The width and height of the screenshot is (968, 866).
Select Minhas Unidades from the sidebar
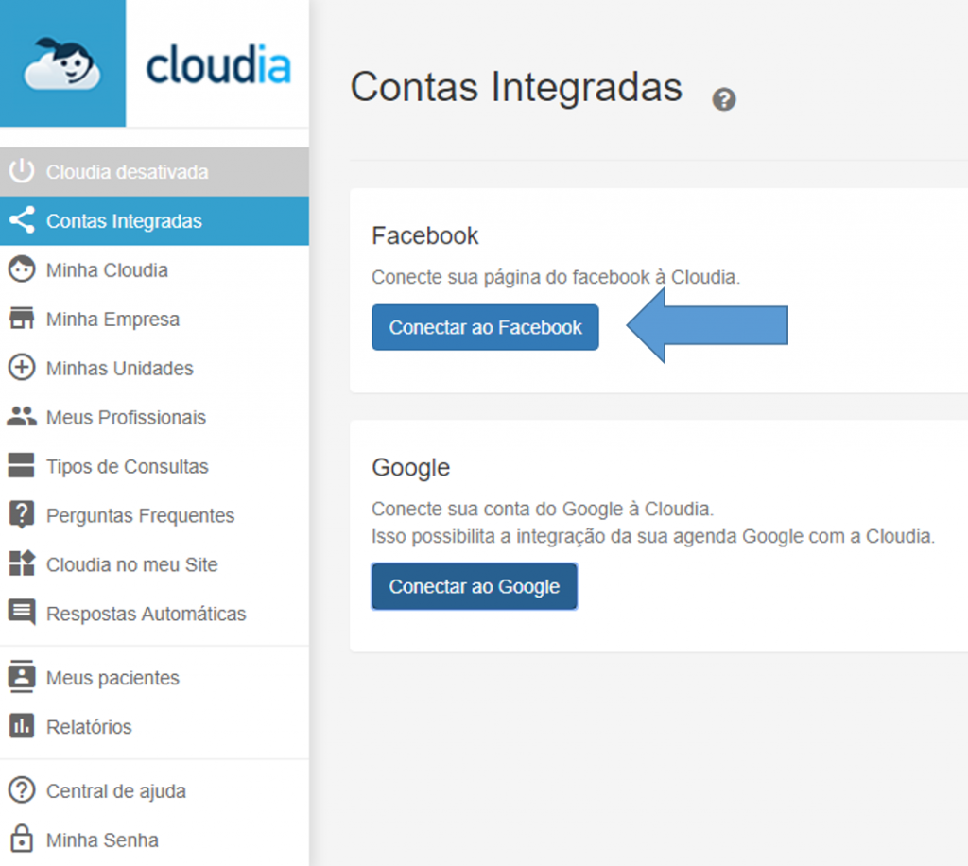click(154, 369)
